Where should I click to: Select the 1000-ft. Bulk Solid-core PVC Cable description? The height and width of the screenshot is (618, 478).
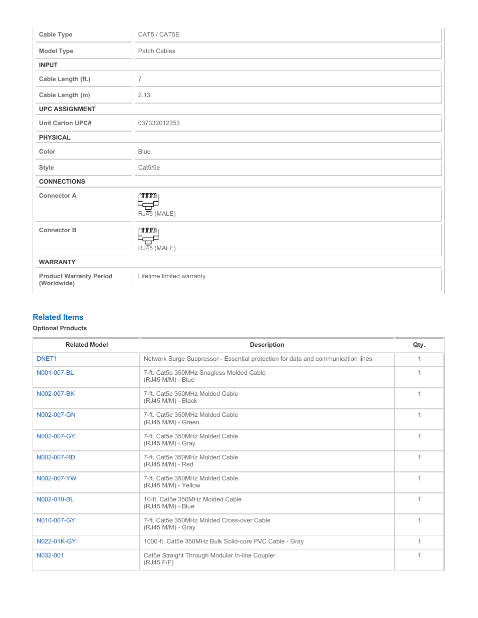(223, 541)
